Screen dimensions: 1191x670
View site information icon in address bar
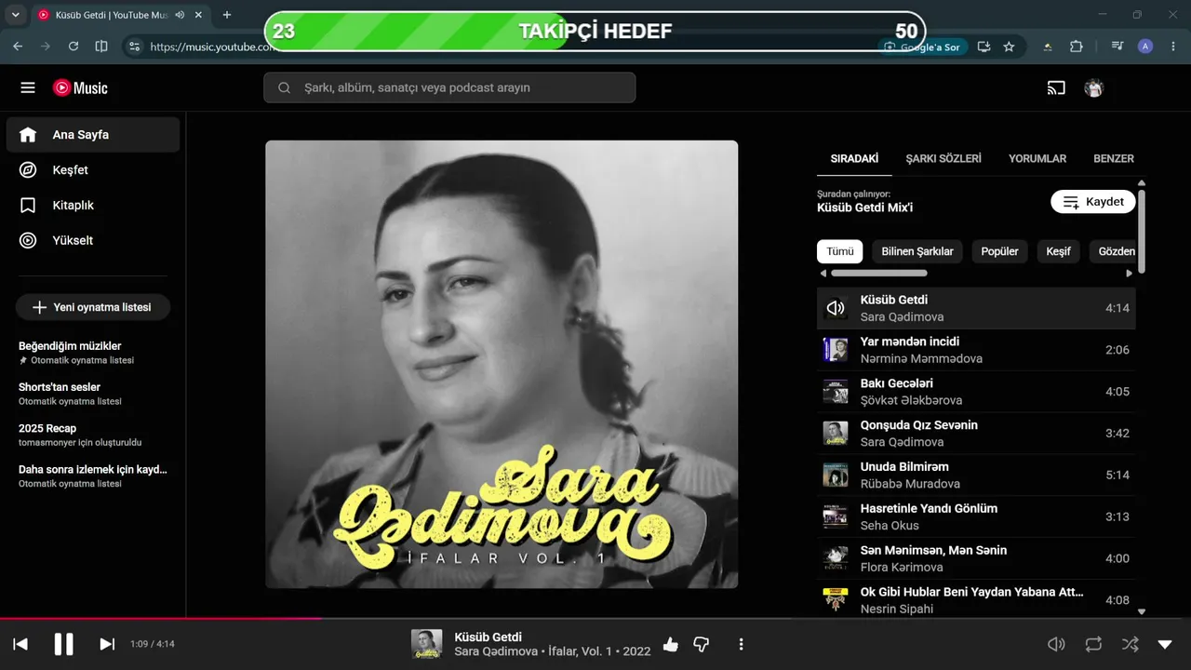point(135,47)
